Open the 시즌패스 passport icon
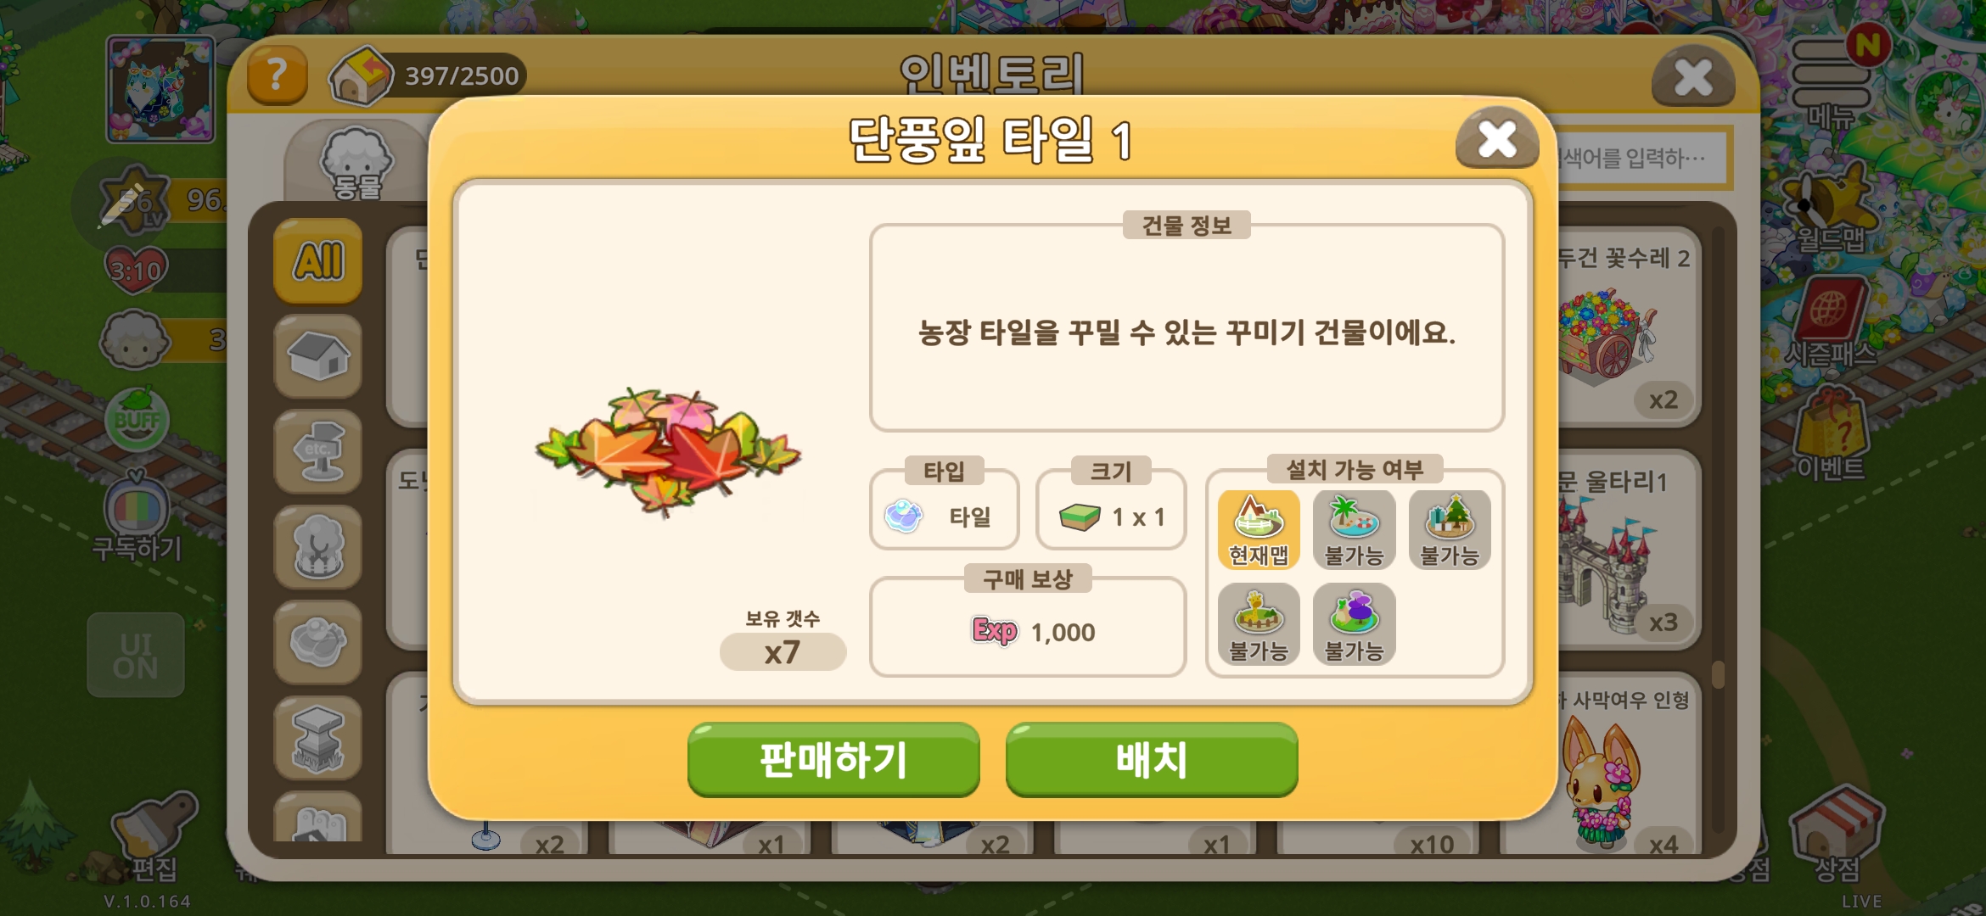Image resolution: width=1986 pixels, height=916 pixels. point(1830,322)
